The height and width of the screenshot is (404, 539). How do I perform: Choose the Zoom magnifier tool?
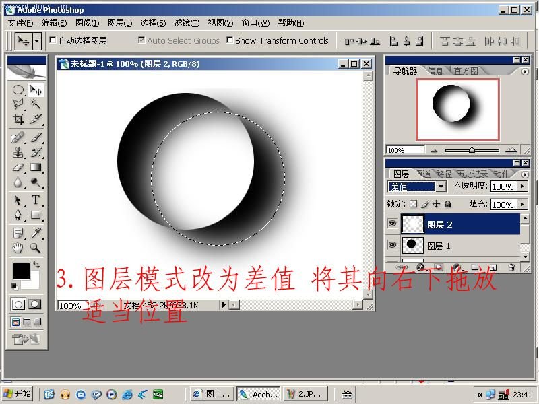tap(36, 248)
